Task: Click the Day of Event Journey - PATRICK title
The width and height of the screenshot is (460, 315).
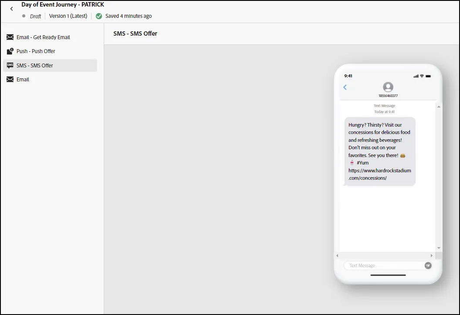Action: point(62,5)
